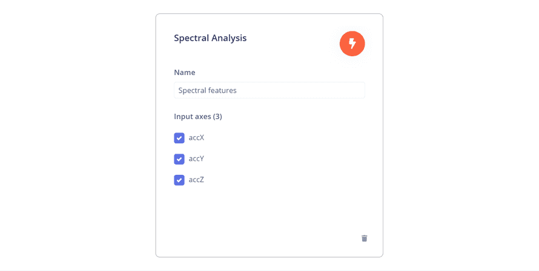Toggle off the accZ axis checkbox
The height and width of the screenshot is (271, 539).
pos(179,180)
